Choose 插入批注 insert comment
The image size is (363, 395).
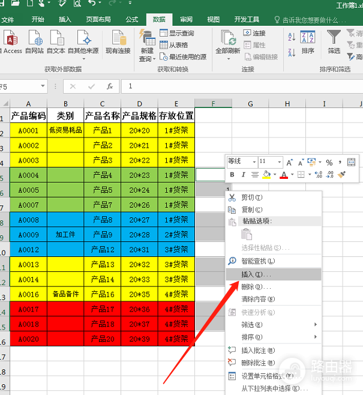(x=274, y=351)
